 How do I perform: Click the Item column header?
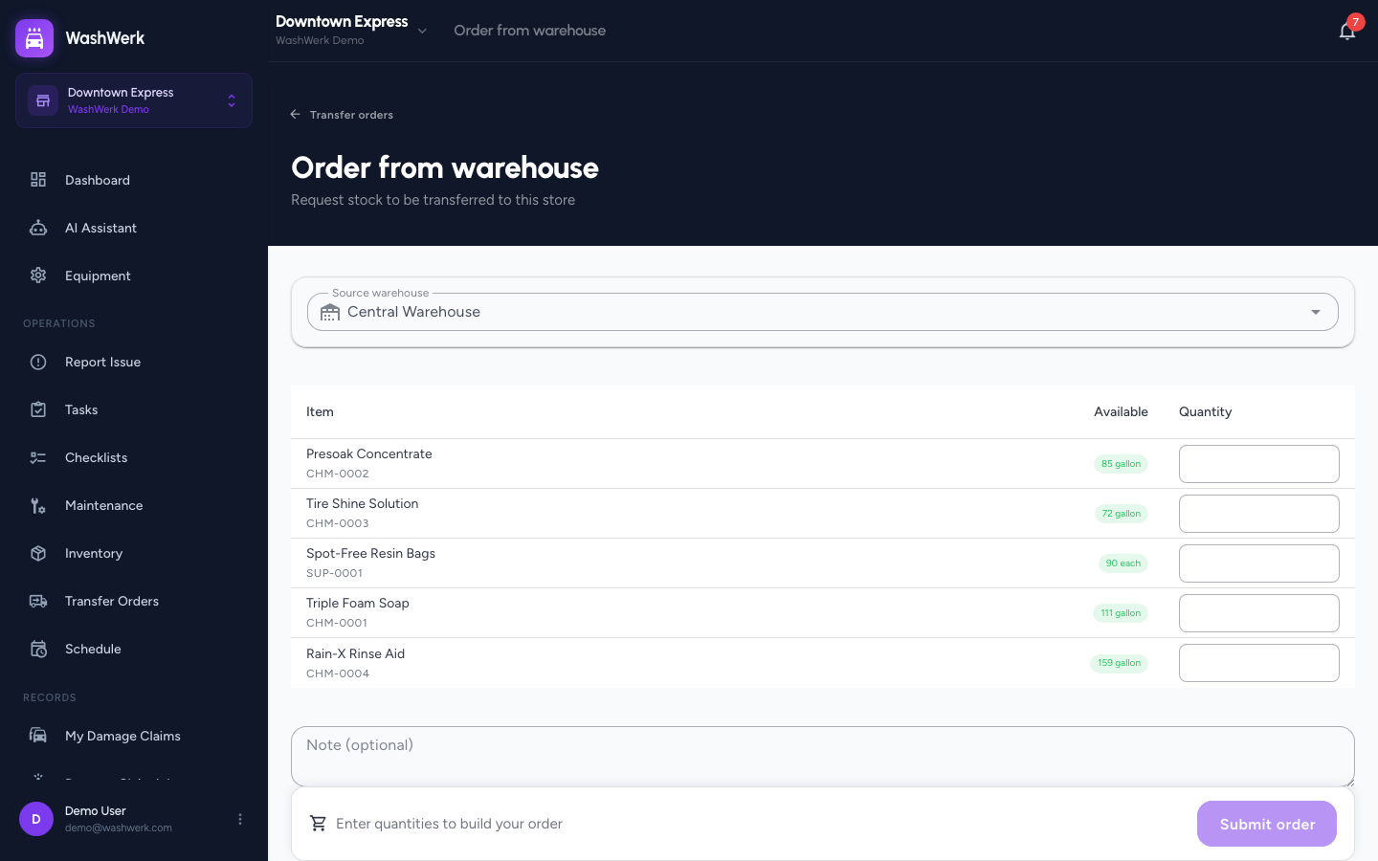[x=320, y=411]
